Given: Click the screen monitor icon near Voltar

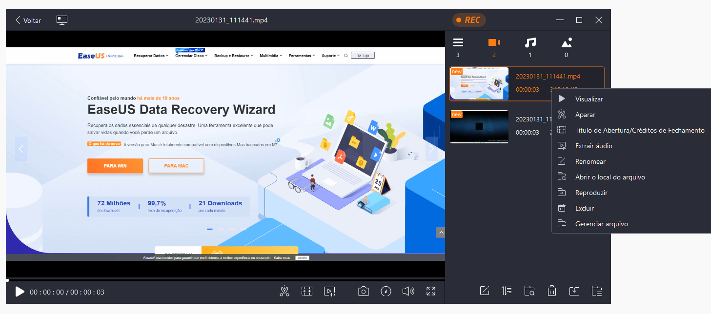Looking at the screenshot, I should point(62,20).
